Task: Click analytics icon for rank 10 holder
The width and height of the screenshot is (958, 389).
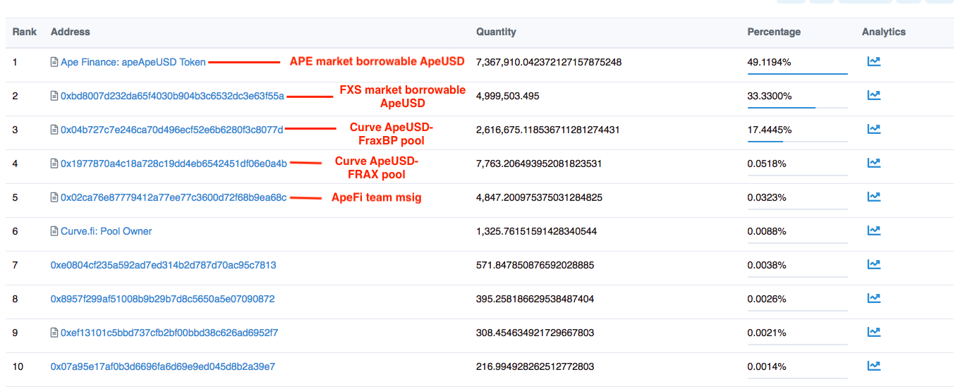Action: click(x=873, y=366)
